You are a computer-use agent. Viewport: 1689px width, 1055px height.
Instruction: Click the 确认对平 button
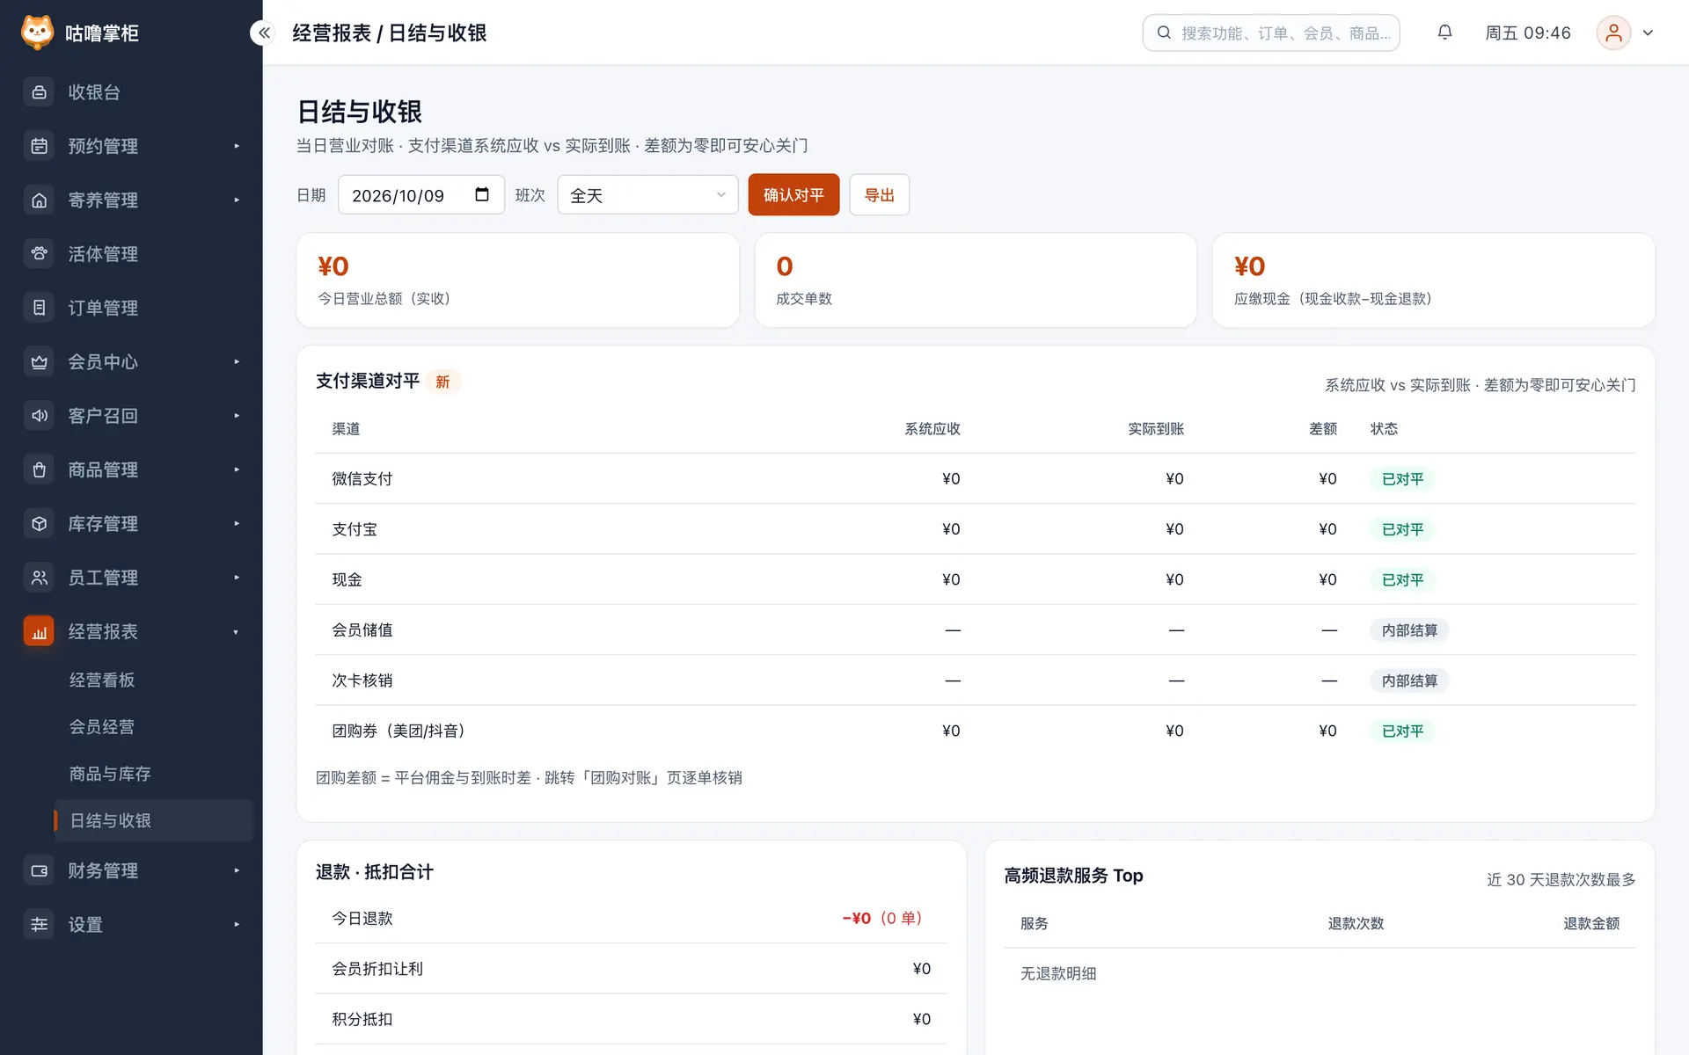pyautogui.click(x=793, y=194)
